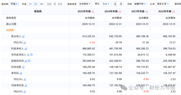
Task: Open chart icon next to 利润总额
Action: point(23,67)
